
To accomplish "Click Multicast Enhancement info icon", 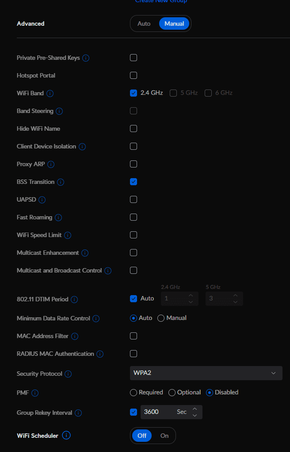I will point(84,253).
